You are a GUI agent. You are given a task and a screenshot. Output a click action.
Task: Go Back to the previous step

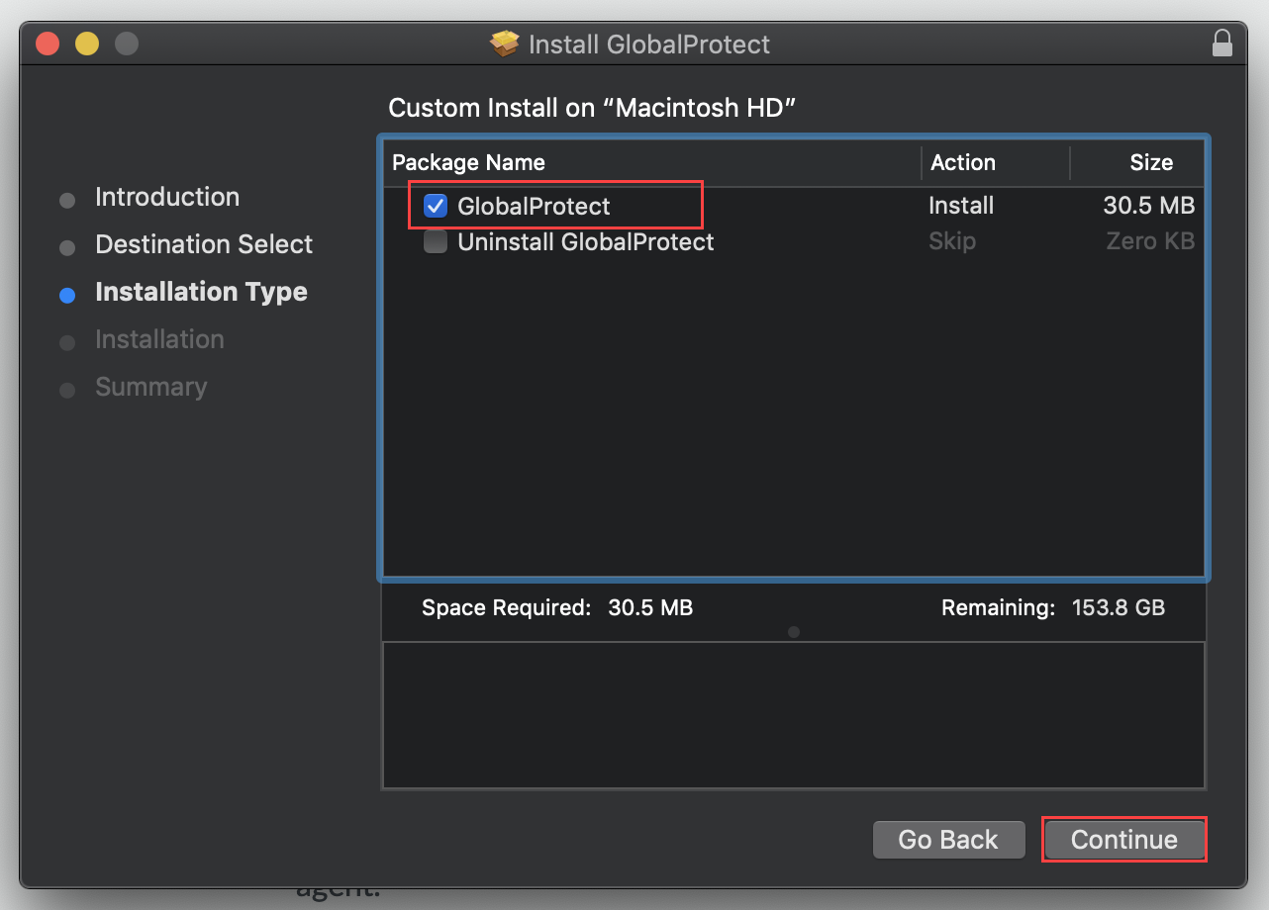click(948, 840)
